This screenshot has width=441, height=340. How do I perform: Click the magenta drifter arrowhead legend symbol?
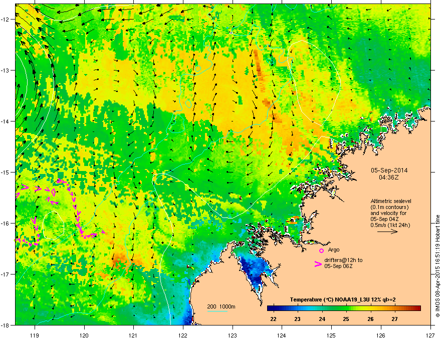318,264
